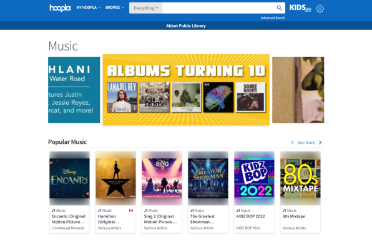372x245 pixels.
Task: Select Lana Del Rey album in banner
Action: tap(122, 97)
